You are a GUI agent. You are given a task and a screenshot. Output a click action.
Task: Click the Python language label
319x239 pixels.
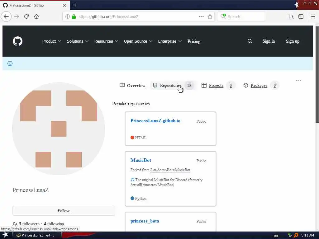(140, 199)
